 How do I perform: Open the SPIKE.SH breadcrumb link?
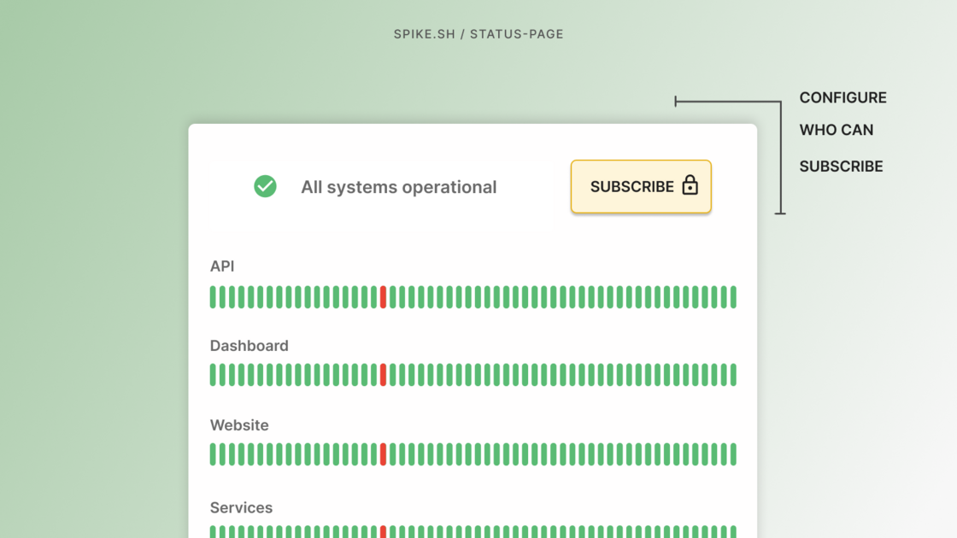(x=425, y=34)
